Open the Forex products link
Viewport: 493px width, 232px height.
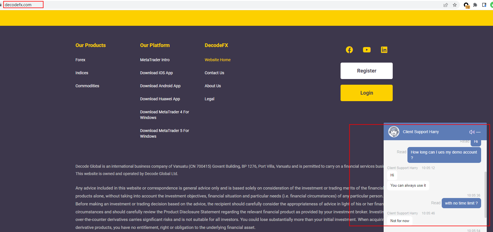click(80, 60)
